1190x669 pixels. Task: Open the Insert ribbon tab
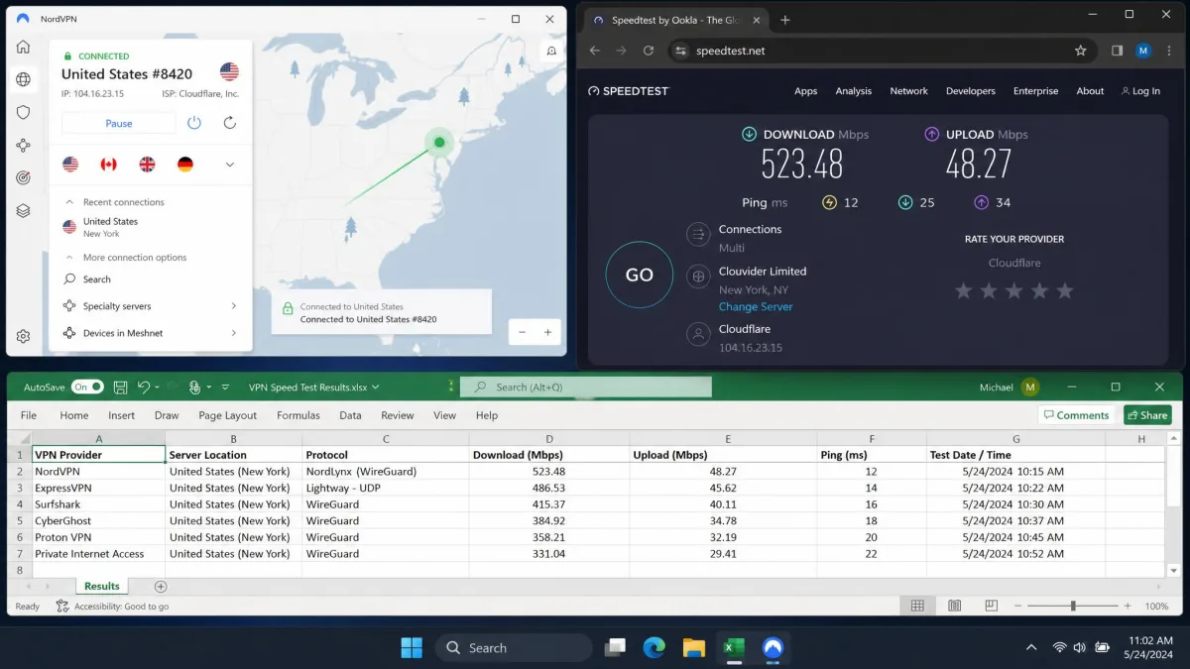[x=122, y=415]
